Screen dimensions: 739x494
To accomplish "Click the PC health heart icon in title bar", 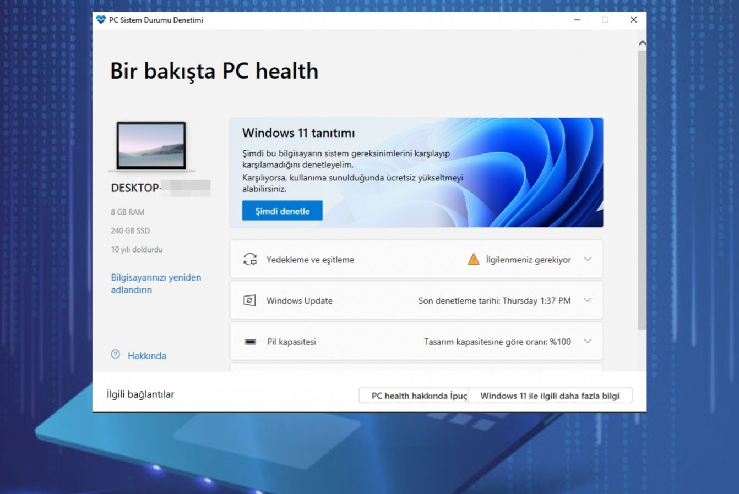I will tap(100, 20).
